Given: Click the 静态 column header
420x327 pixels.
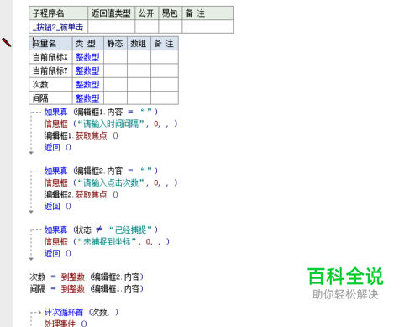Looking at the screenshot, I should tap(115, 44).
